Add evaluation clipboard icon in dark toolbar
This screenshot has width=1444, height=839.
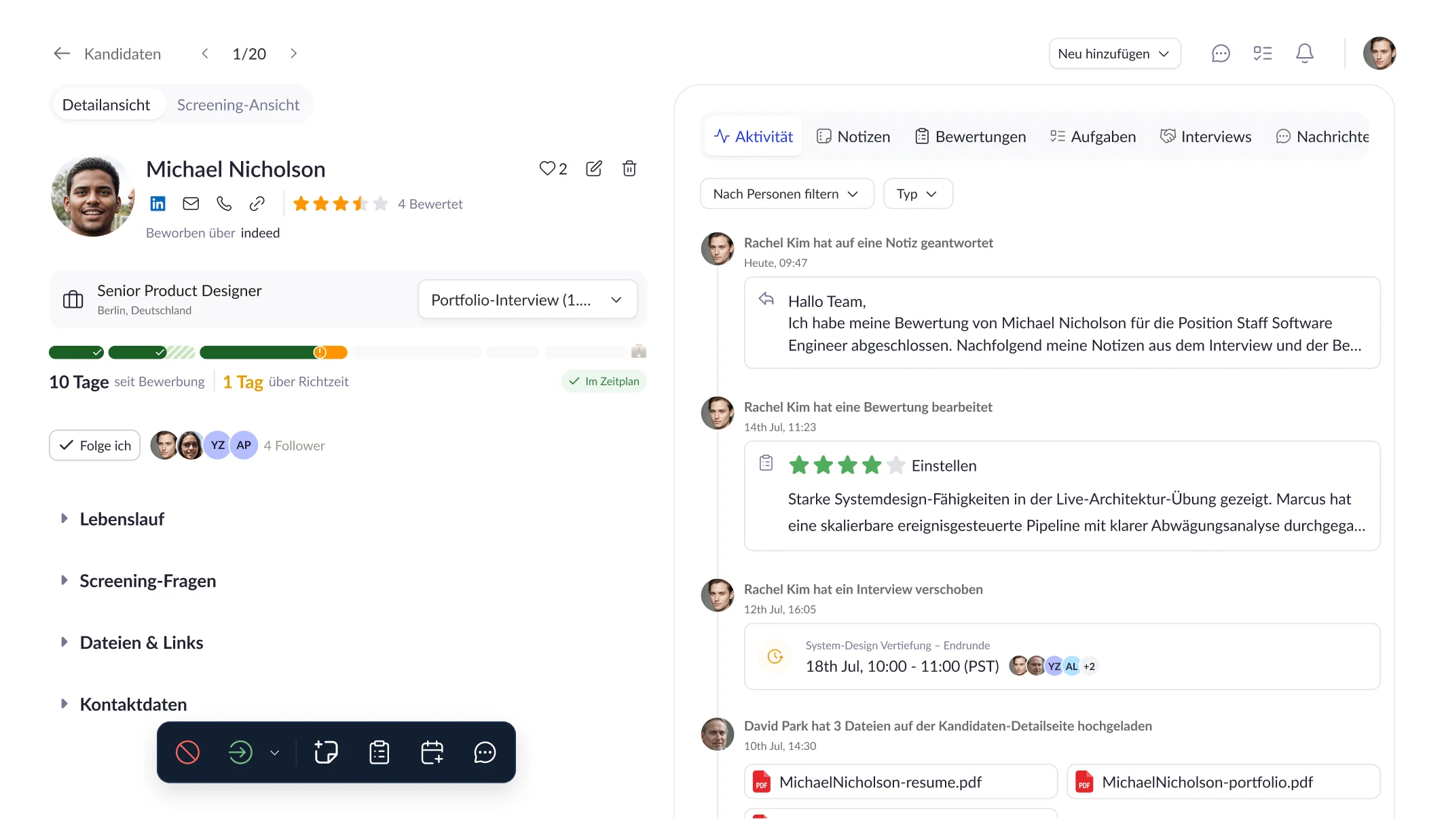pyautogui.click(x=379, y=753)
